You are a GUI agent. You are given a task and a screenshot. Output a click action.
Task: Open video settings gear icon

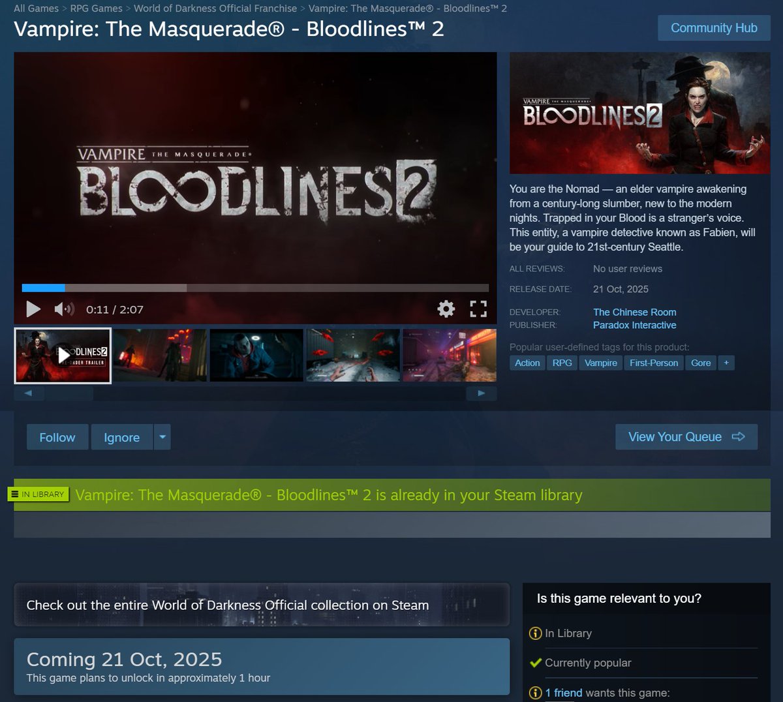[446, 309]
